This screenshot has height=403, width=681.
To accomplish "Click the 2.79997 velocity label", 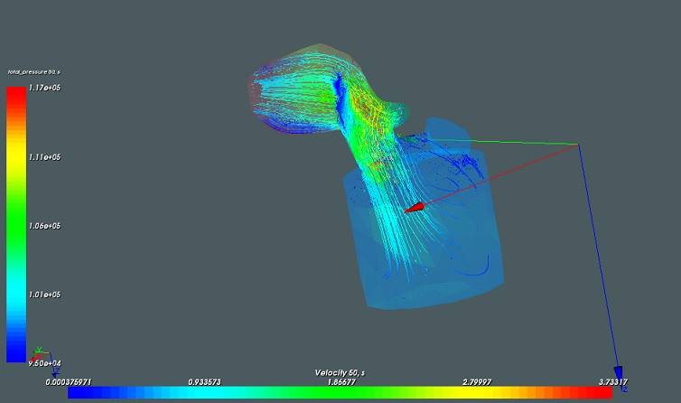I will pyautogui.click(x=477, y=382).
